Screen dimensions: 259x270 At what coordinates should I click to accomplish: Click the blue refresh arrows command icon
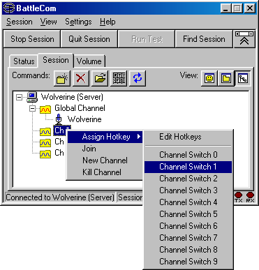point(138,78)
